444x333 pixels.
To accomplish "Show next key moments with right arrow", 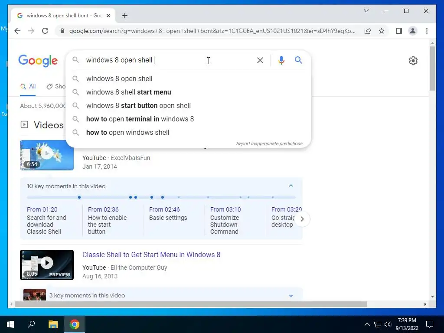I will click(x=302, y=219).
